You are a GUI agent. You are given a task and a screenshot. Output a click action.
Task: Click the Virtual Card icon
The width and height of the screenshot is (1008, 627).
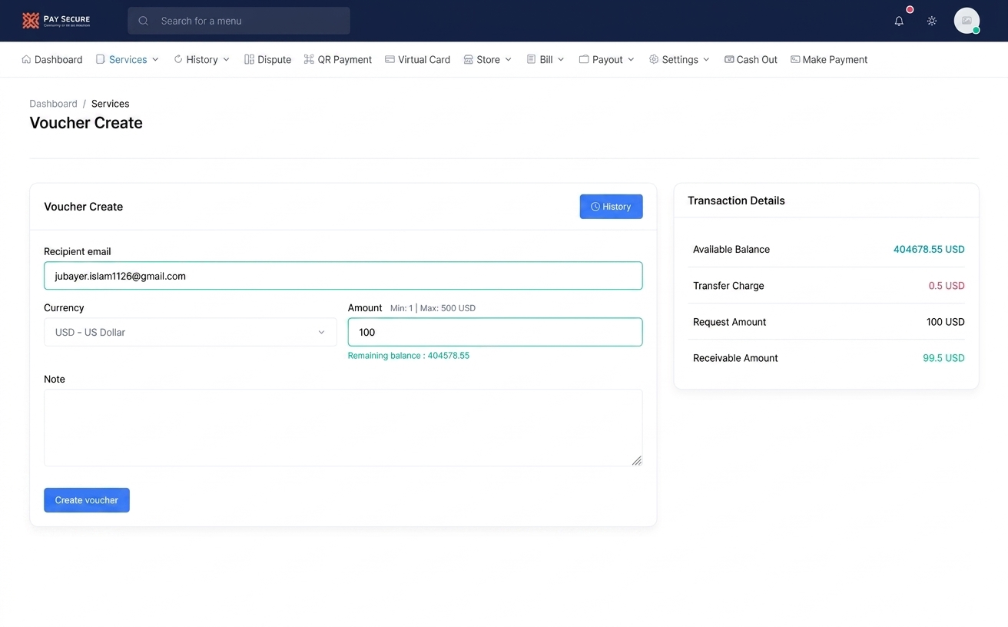pyautogui.click(x=390, y=59)
